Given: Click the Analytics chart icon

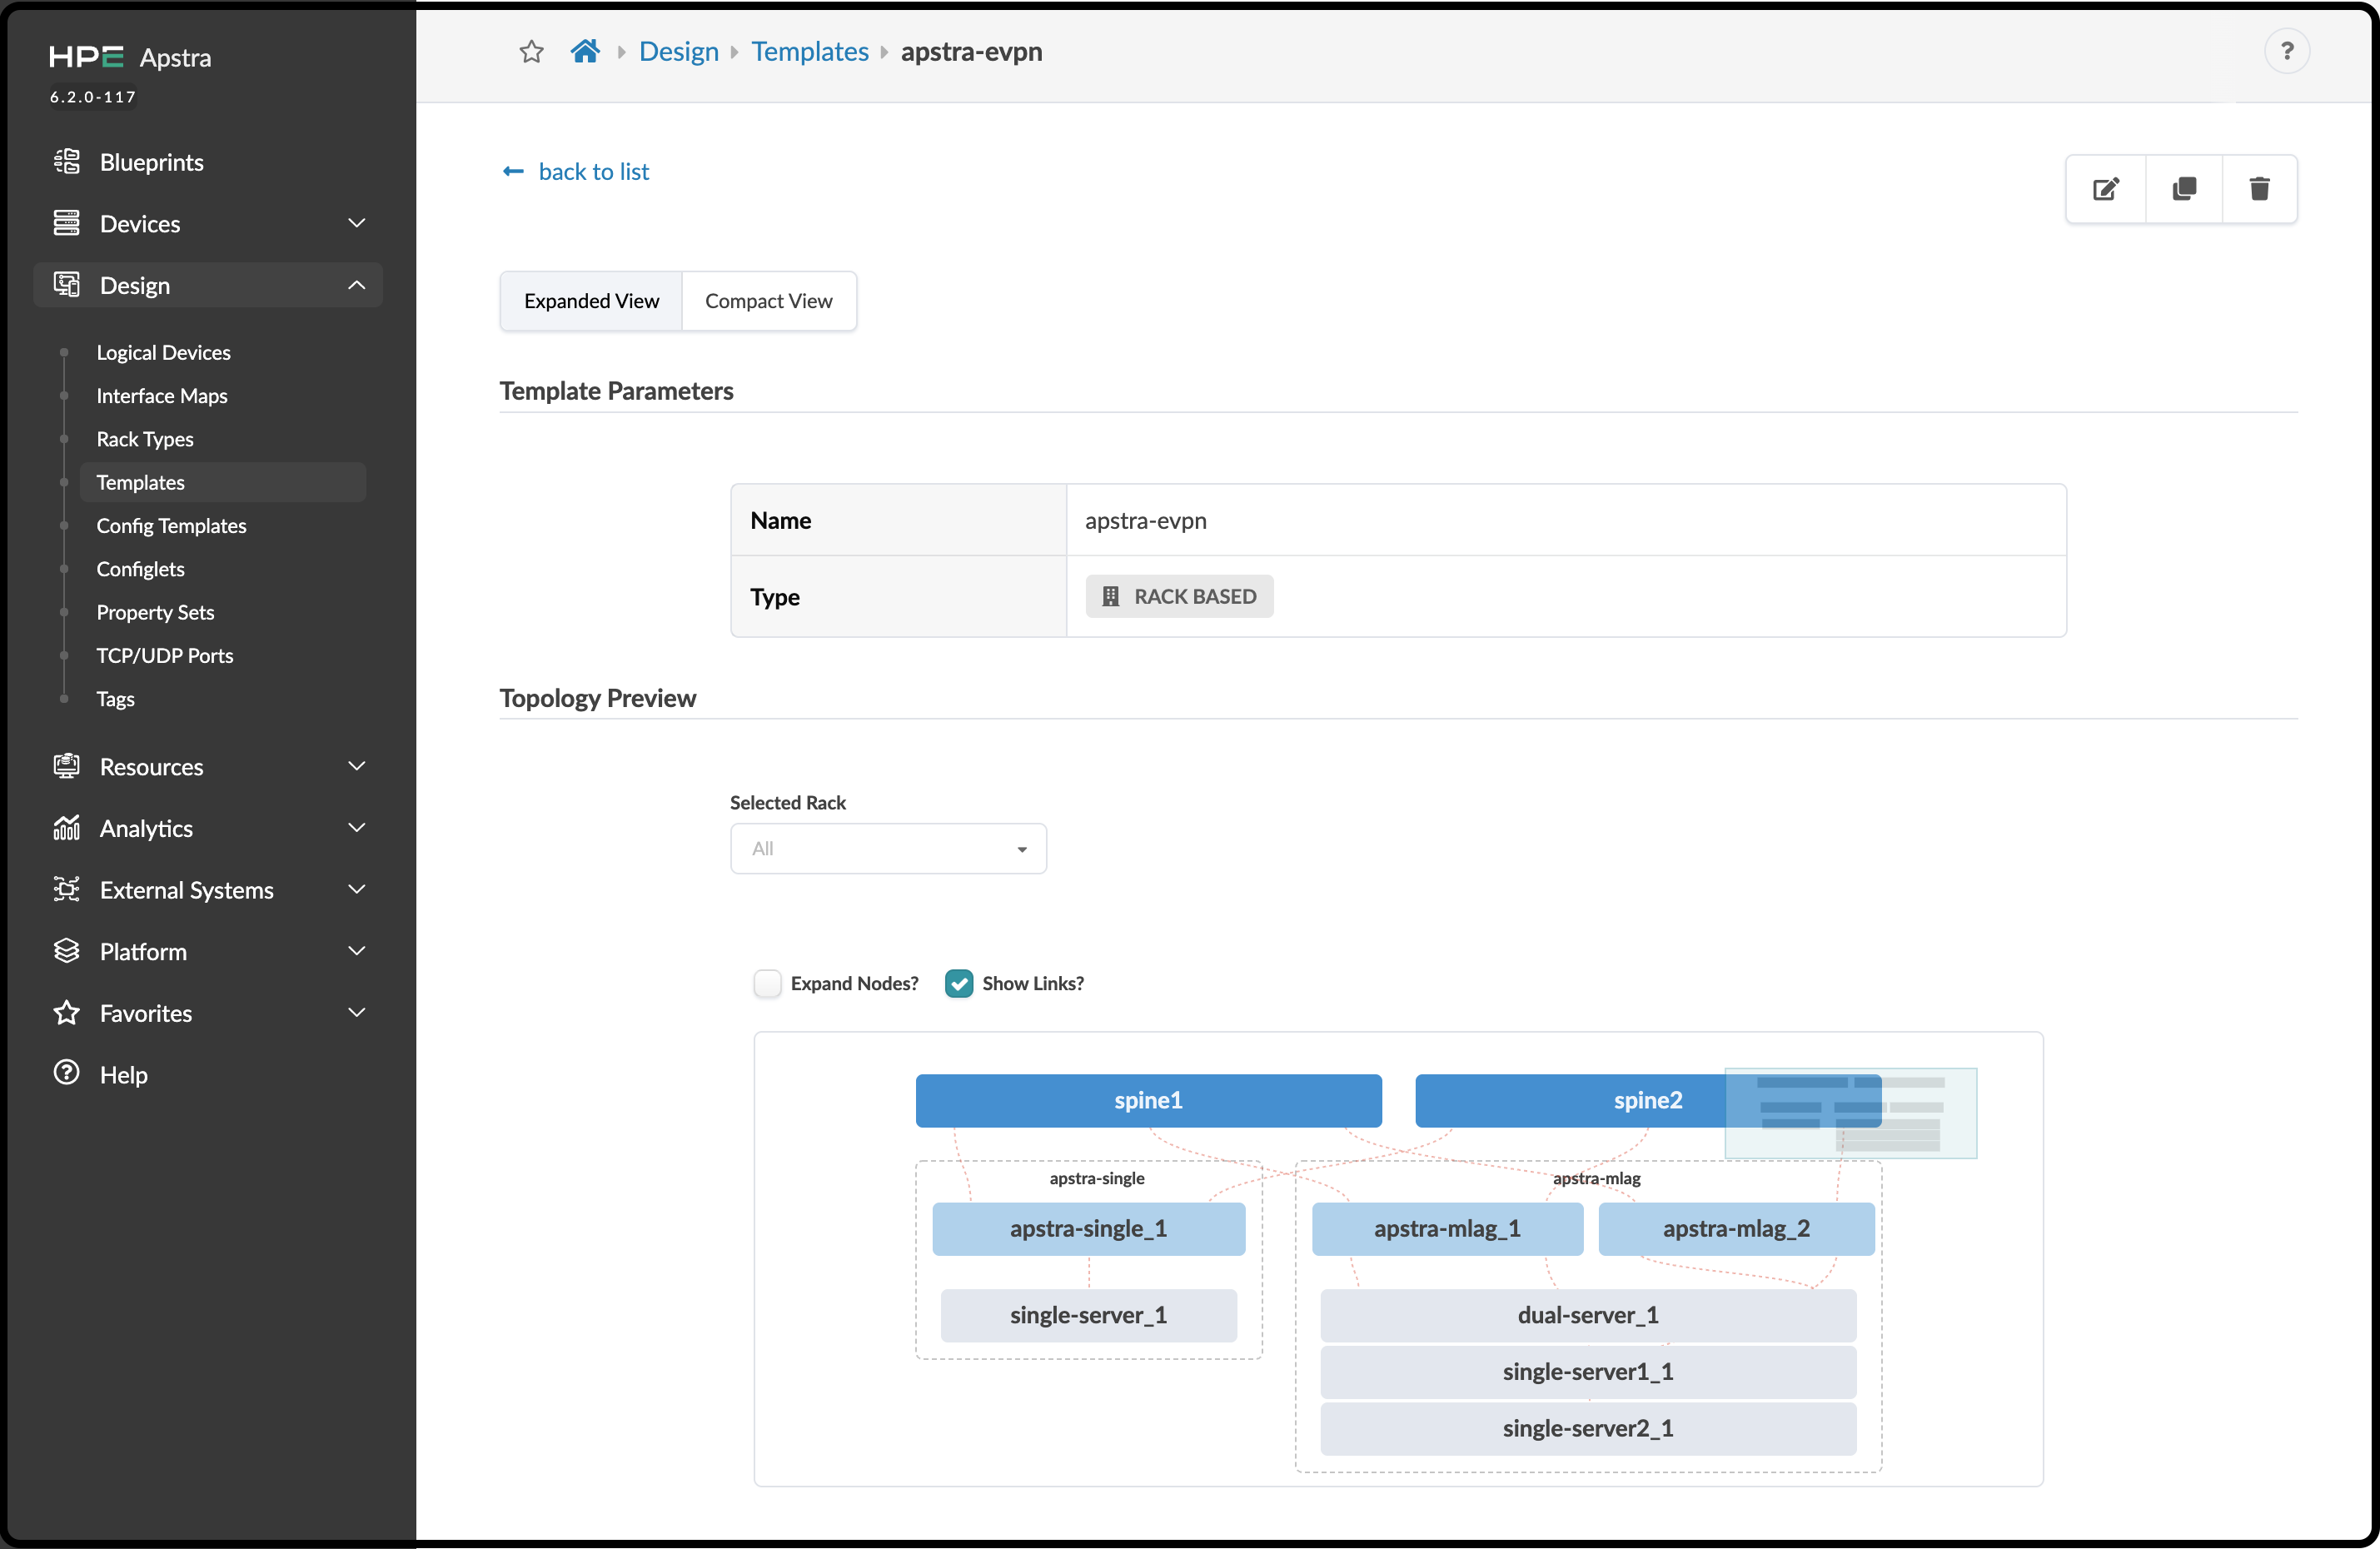Looking at the screenshot, I should pyautogui.click(x=67, y=828).
